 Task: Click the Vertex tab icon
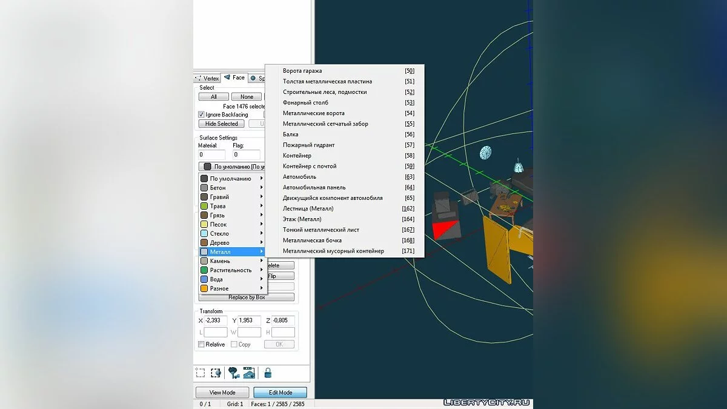pos(199,78)
